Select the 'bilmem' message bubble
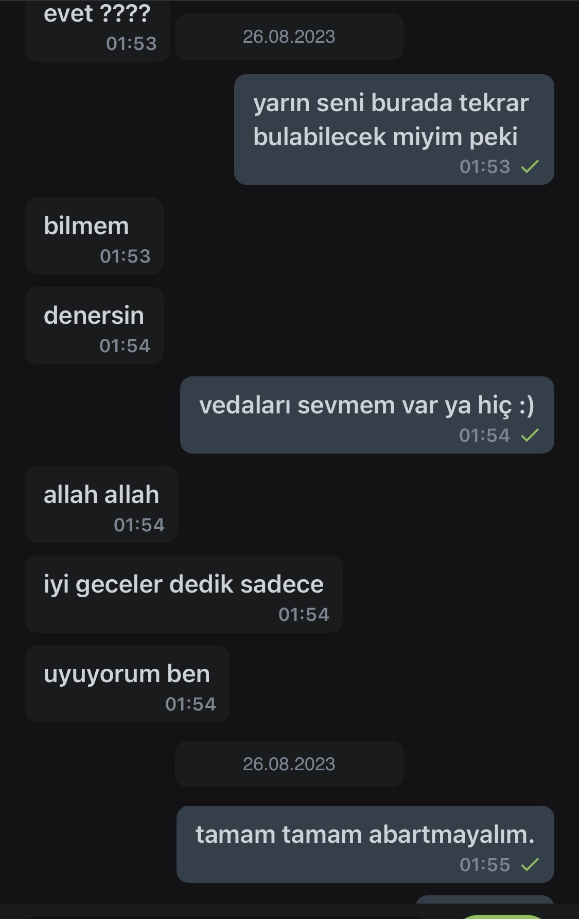Viewport: 579px width, 919px height. coord(94,236)
